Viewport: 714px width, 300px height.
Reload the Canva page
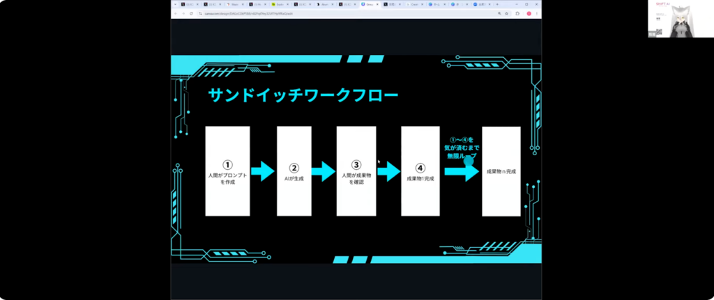pyautogui.click(x=190, y=13)
